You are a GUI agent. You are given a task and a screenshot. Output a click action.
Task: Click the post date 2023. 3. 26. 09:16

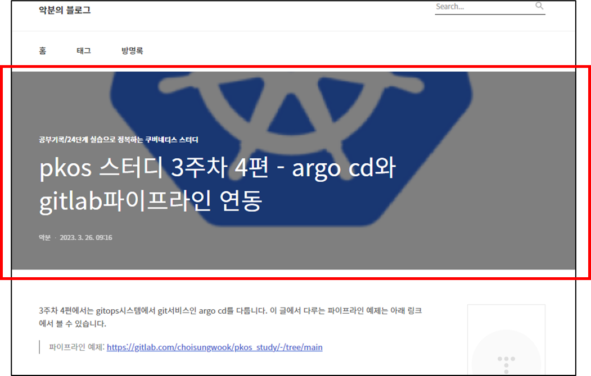point(86,237)
